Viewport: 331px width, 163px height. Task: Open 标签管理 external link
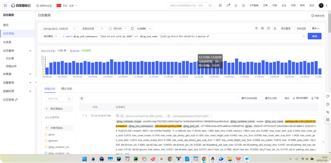(x=10, y=100)
